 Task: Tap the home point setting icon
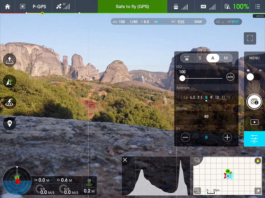pyautogui.click(x=9, y=123)
